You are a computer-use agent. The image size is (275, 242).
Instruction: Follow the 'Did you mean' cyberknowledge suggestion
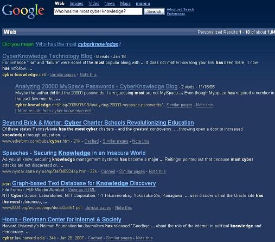click(79, 44)
